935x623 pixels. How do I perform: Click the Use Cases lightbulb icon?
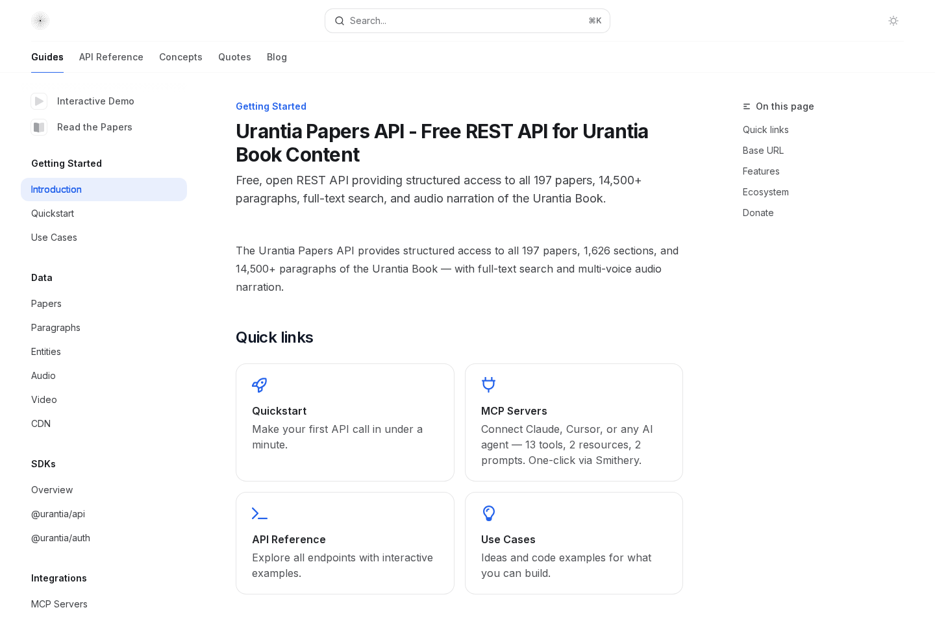[x=489, y=513]
